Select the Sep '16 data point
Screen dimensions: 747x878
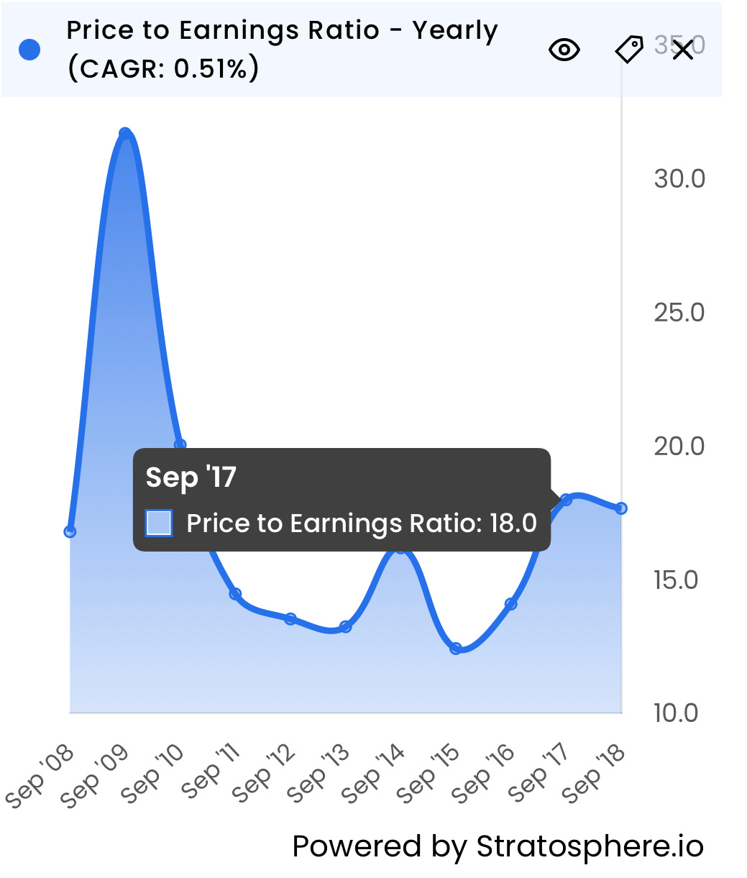pyautogui.click(x=511, y=604)
